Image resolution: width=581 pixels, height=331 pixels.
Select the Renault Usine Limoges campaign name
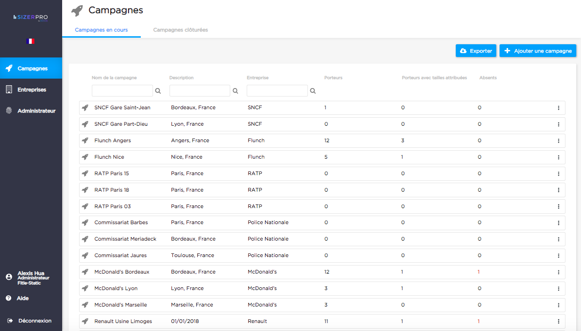pyautogui.click(x=123, y=321)
